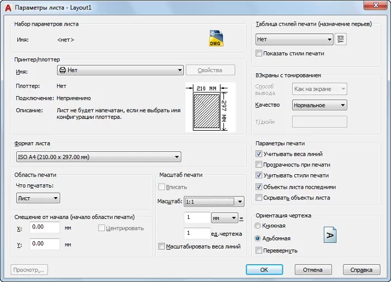The image size is (391, 282).
Task: Click the printer icon in the plotter name field
Action: coord(63,70)
